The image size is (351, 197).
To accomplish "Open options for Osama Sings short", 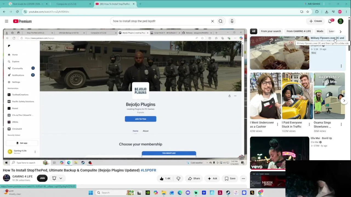I will coord(341,124).
